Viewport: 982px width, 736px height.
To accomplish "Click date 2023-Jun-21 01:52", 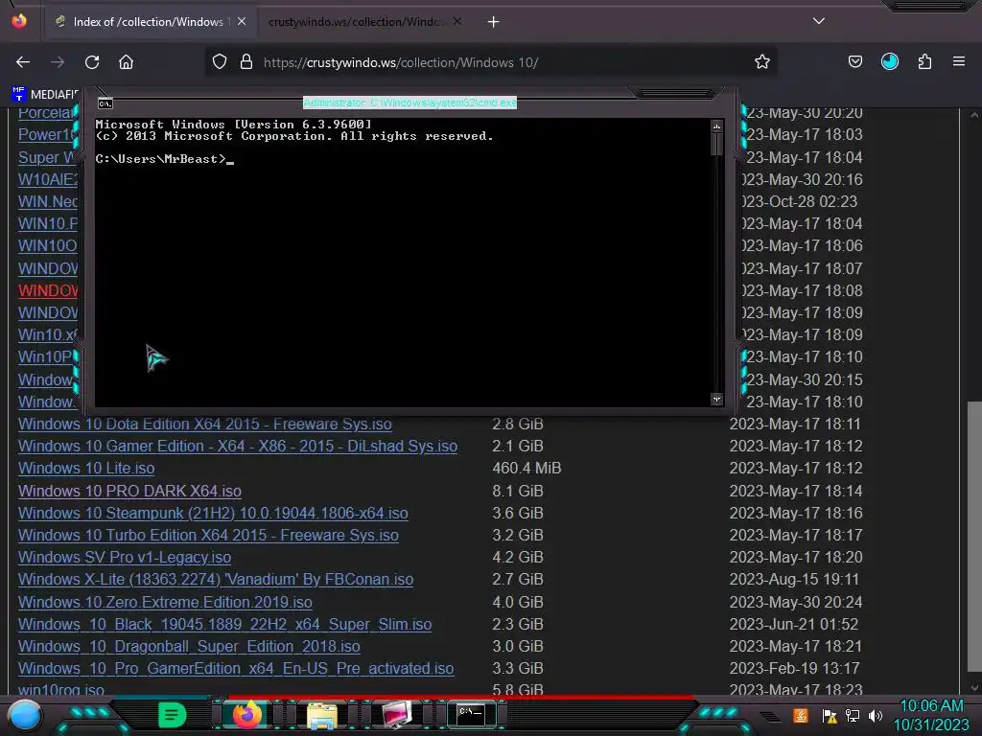I will point(793,625).
